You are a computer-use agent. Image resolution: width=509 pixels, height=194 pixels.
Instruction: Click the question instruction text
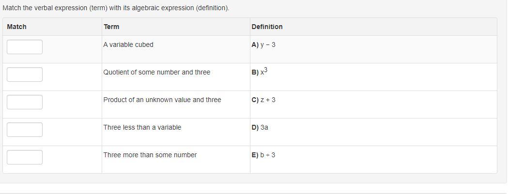pos(116,8)
